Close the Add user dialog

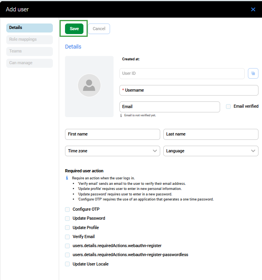(253, 9)
